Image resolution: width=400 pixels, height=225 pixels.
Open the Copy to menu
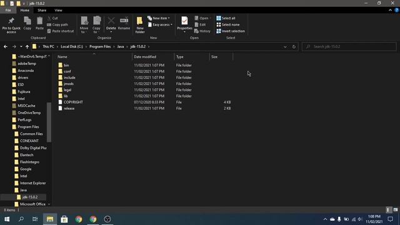point(96,25)
